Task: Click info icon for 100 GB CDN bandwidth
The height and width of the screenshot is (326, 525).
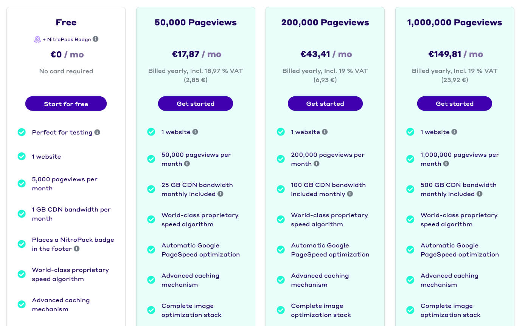Action: click(x=350, y=194)
